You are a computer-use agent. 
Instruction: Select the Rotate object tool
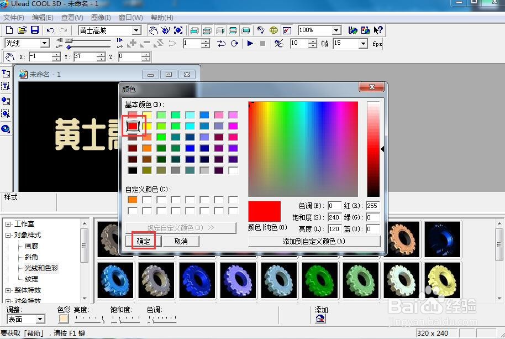tap(166, 30)
